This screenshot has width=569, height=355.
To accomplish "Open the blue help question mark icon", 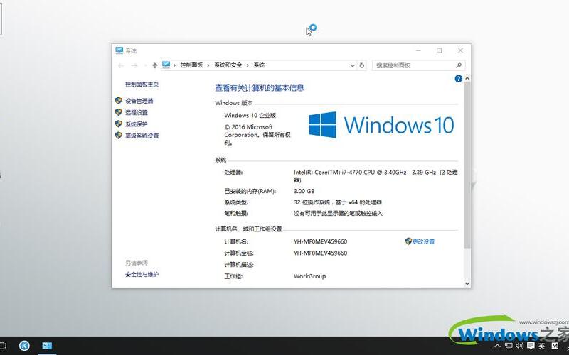I will (458, 79).
